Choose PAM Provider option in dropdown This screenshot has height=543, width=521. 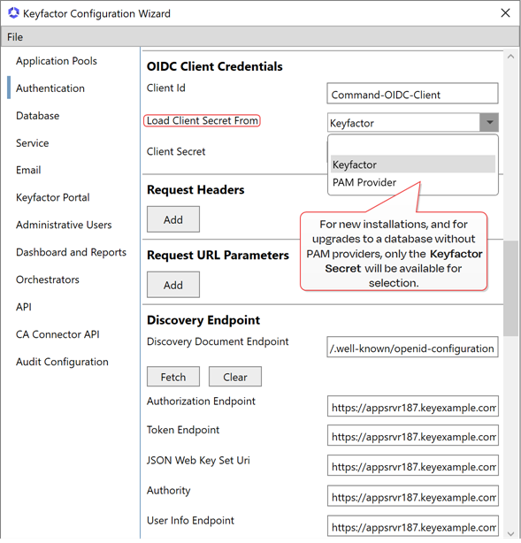[413, 182]
